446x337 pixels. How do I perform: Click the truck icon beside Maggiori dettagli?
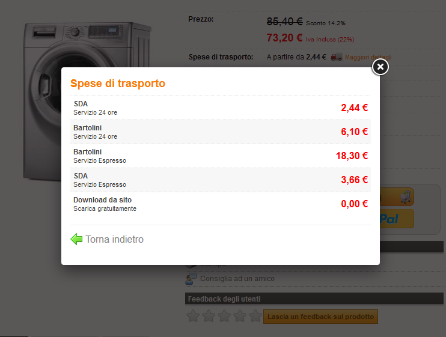[x=337, y=57]
